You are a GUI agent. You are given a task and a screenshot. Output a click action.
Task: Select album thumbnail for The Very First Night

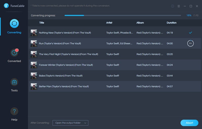34,54
